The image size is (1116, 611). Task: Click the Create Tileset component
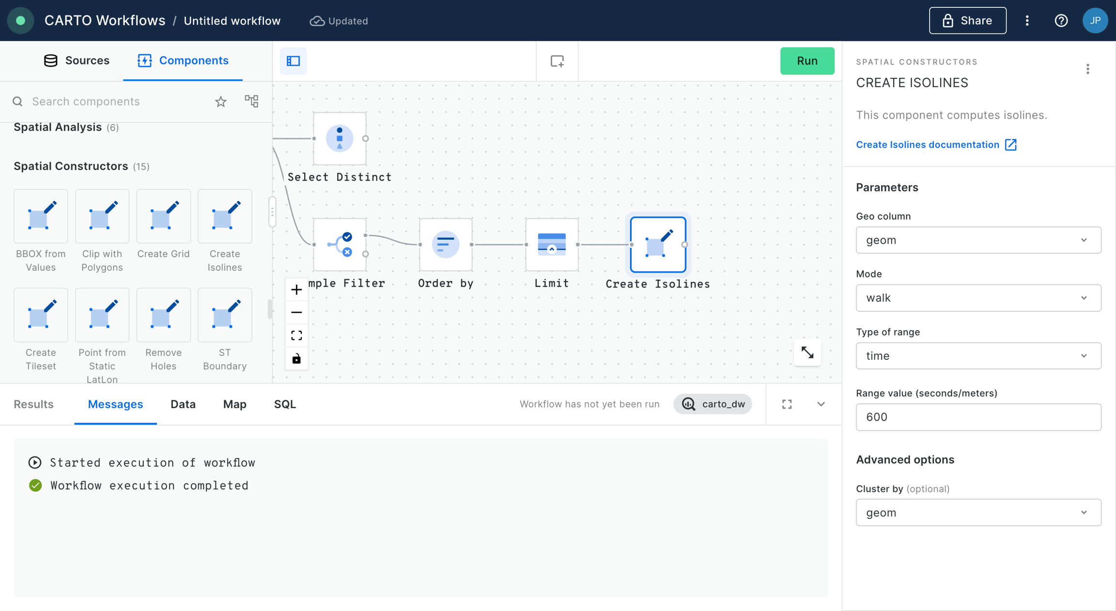[41, 315]
